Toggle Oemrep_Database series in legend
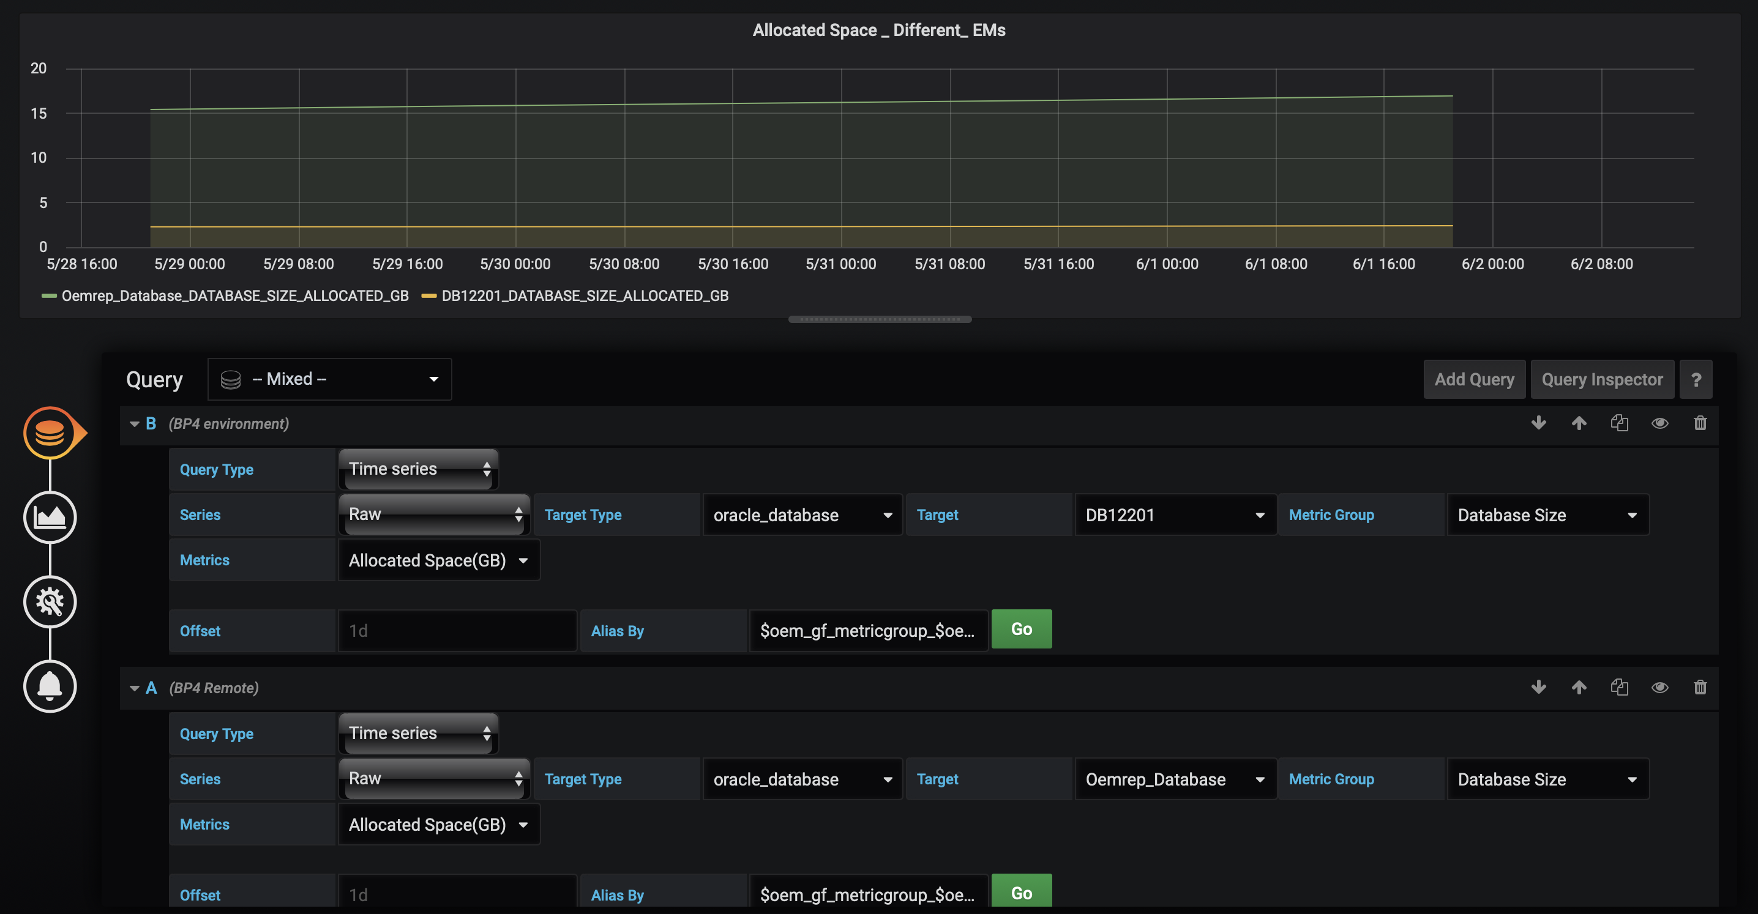 (x=235, y=295)
